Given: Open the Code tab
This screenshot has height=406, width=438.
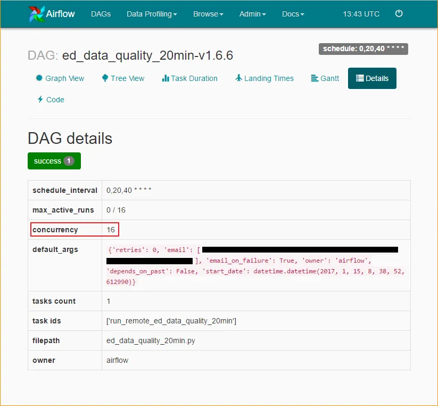Looking at the screenshot, I should (51, 100).
